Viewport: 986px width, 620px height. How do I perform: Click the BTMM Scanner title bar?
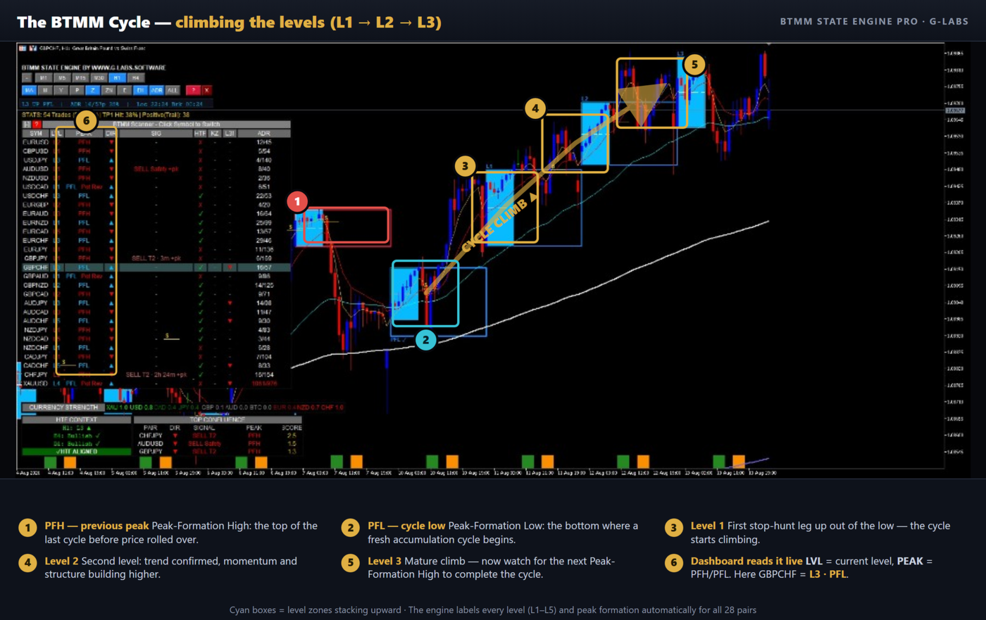click(166, 125)
